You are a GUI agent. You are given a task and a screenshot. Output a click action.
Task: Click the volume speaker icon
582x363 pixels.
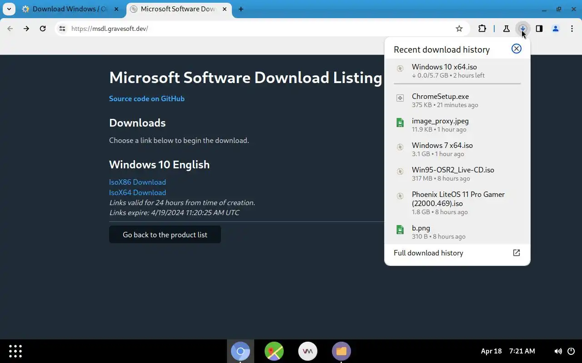[558, 351]
